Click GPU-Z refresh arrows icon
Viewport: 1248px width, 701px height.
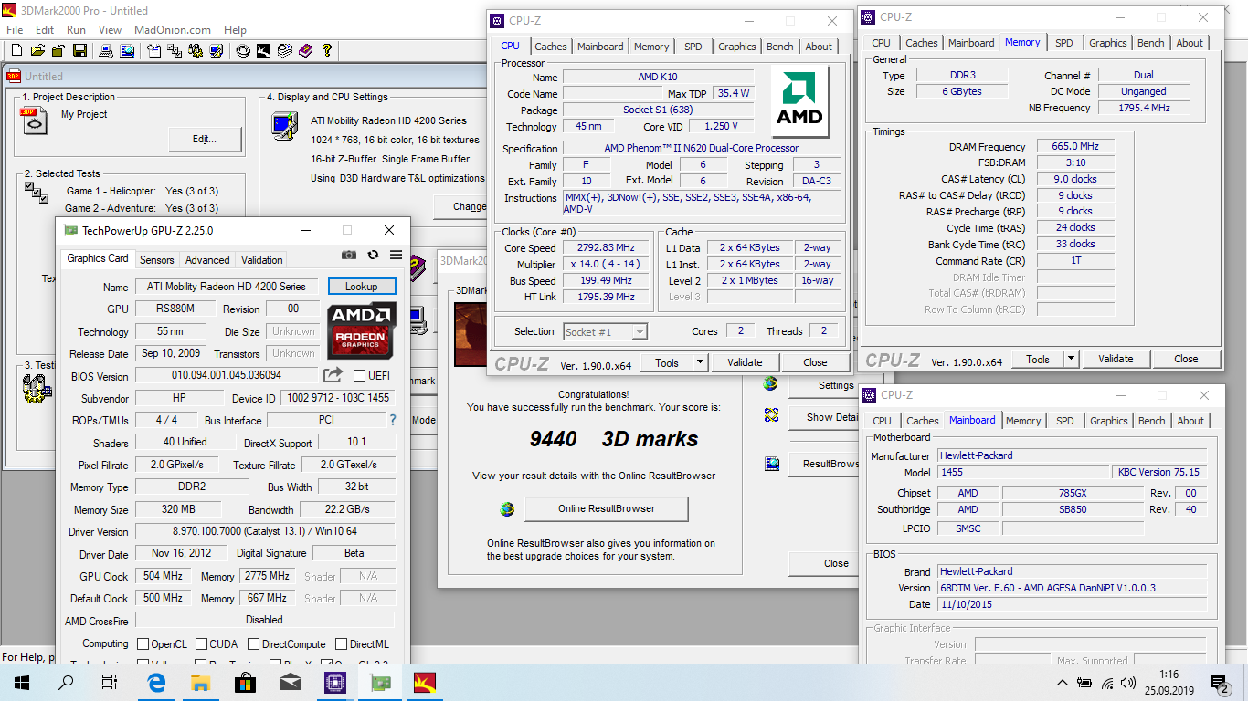[x=373, y=256]
